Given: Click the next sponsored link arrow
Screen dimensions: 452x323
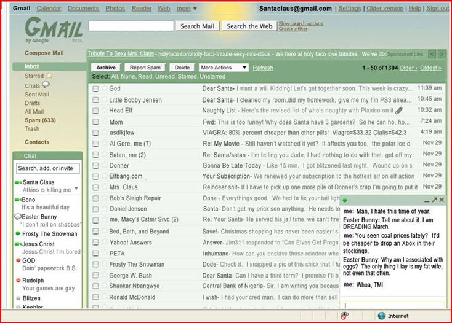Looking at the screenshot, I should (442, 54).
